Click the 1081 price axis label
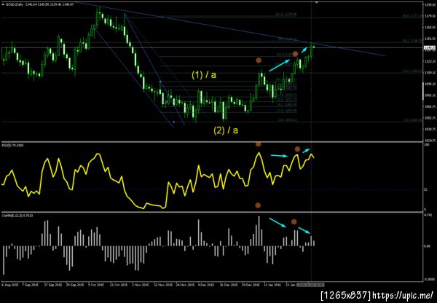437x303 pixels. click(x=429, y=95)
